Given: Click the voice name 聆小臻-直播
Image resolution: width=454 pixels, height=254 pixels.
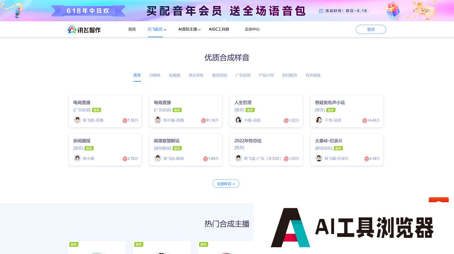Looking at the screenshot, I should [174, 120].
